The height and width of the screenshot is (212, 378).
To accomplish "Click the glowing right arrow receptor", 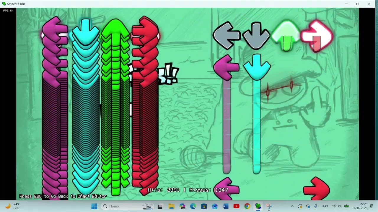I will coord(317,36).
